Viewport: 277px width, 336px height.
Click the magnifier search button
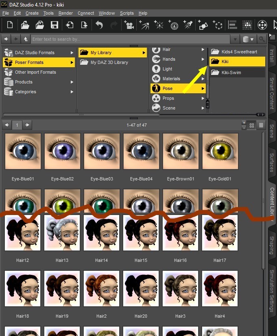click(262, 39)
